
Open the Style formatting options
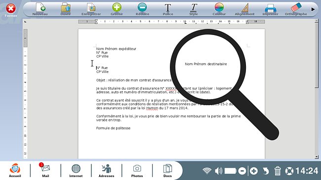[x=194, y=9]
